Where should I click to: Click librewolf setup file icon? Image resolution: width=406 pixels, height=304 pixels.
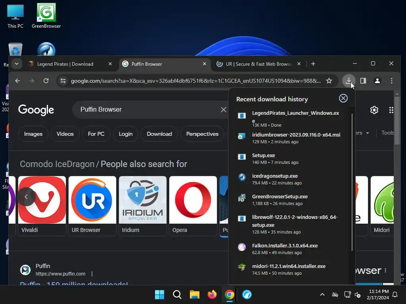point(241,218)
